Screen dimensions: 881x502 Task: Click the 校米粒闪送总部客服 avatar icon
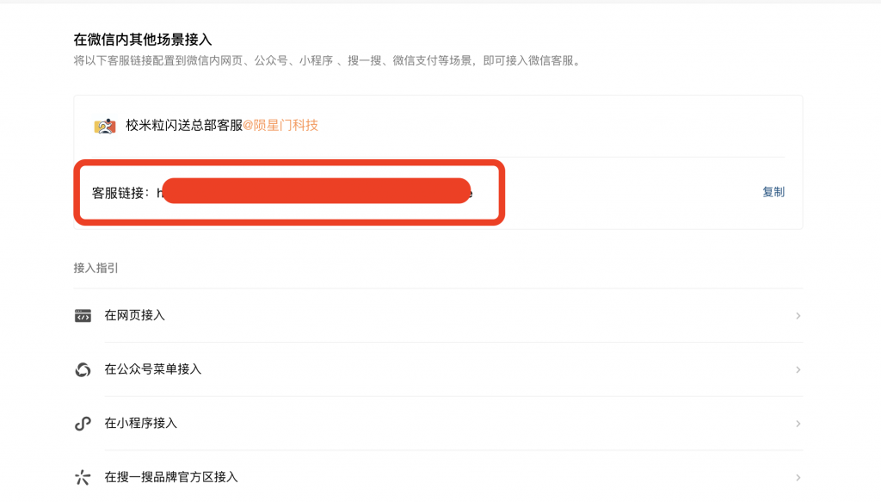click(x=105, y=126)
